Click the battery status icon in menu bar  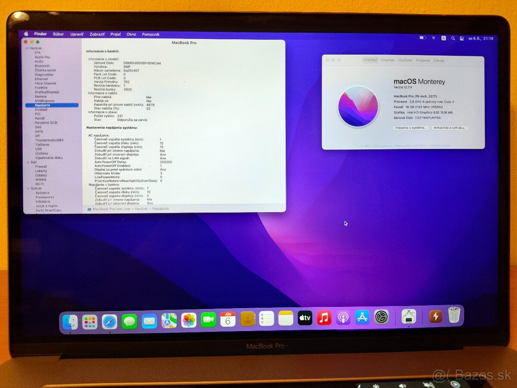pos(423,38)
